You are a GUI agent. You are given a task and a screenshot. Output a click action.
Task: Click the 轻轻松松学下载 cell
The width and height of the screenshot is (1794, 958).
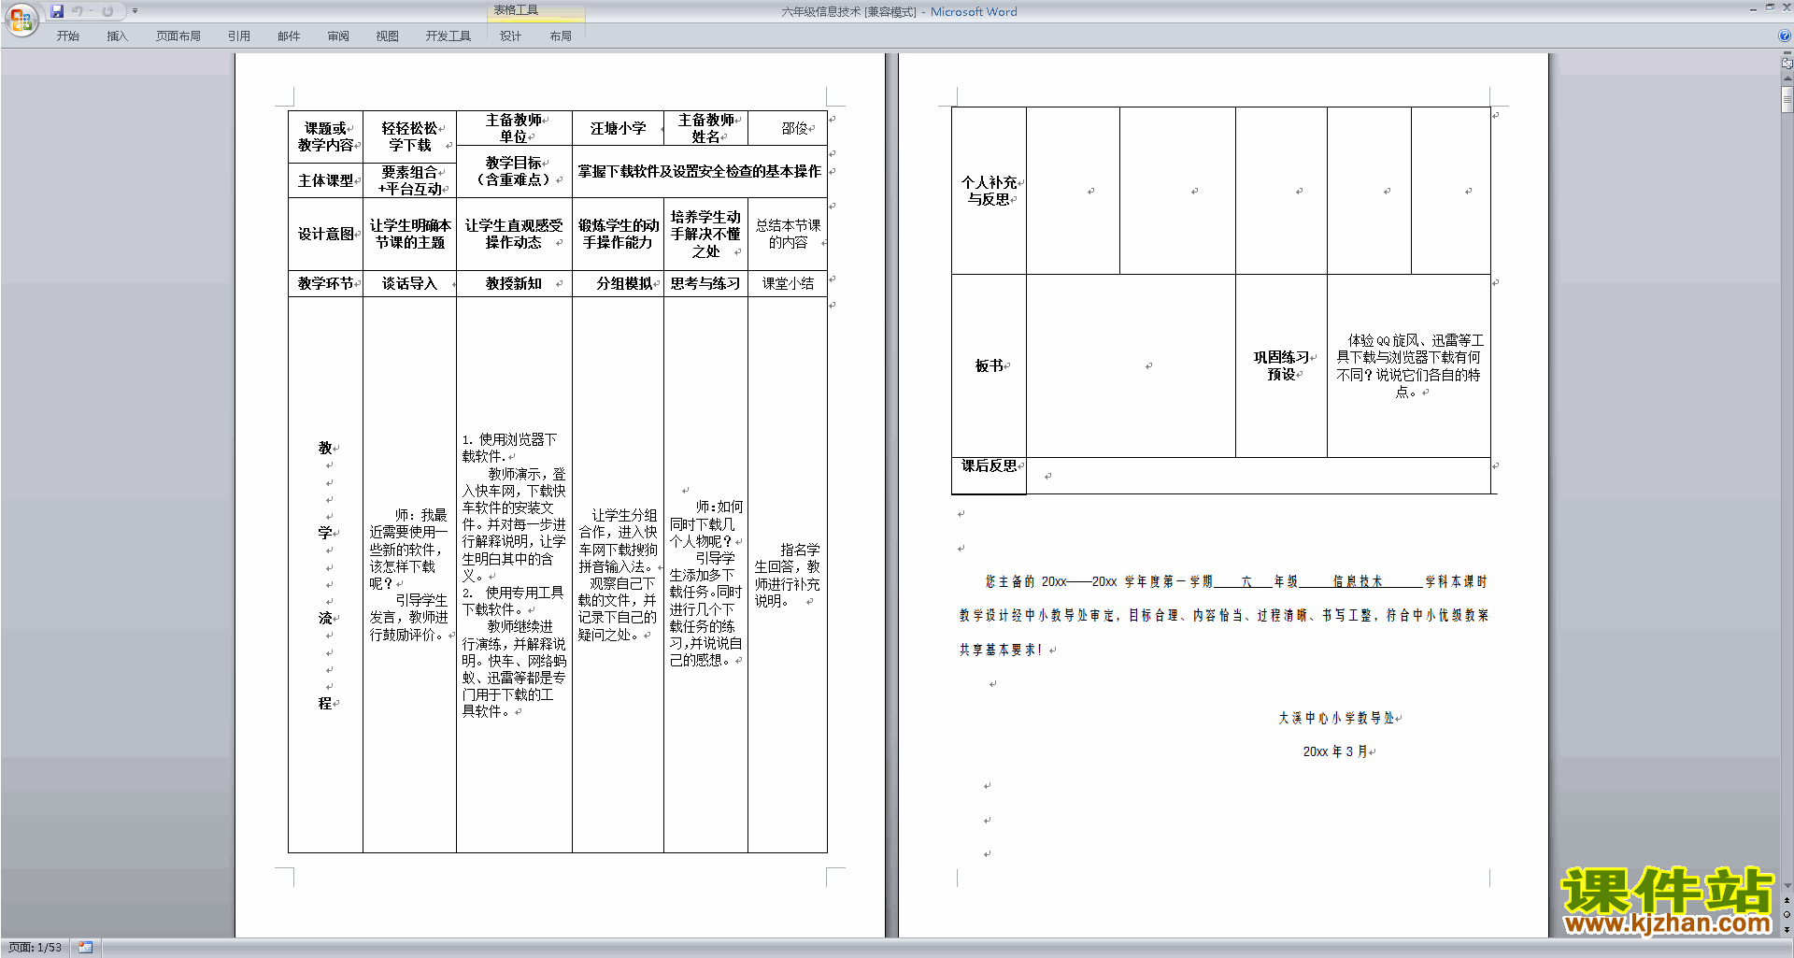pyautogui.click(x=409, y=136)
